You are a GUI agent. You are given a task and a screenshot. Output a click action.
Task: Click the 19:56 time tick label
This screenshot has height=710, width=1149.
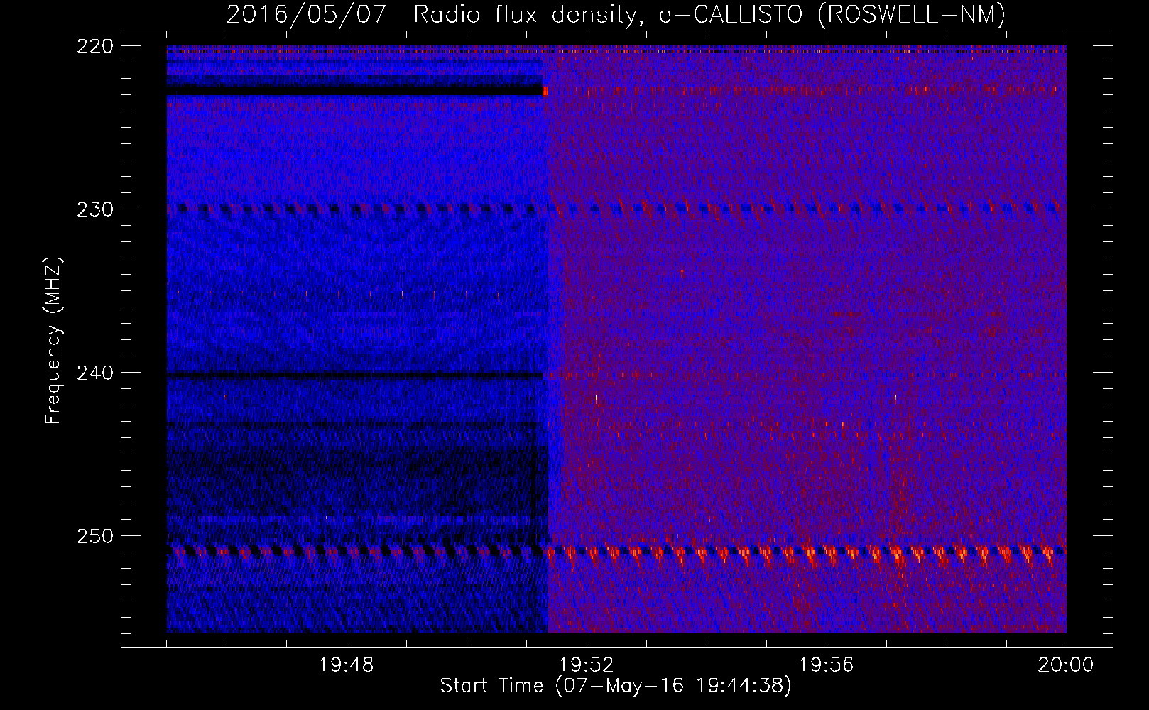click(827, 665)
